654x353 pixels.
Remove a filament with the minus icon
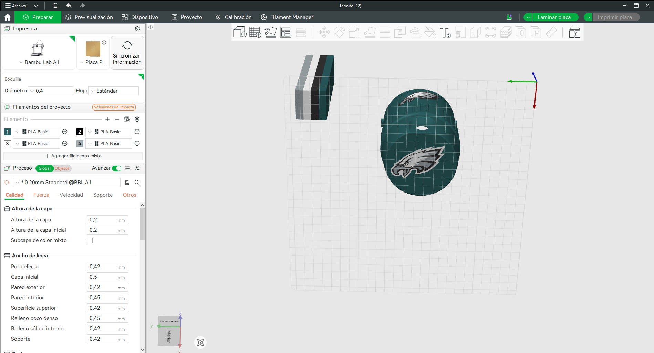point(117,119)
